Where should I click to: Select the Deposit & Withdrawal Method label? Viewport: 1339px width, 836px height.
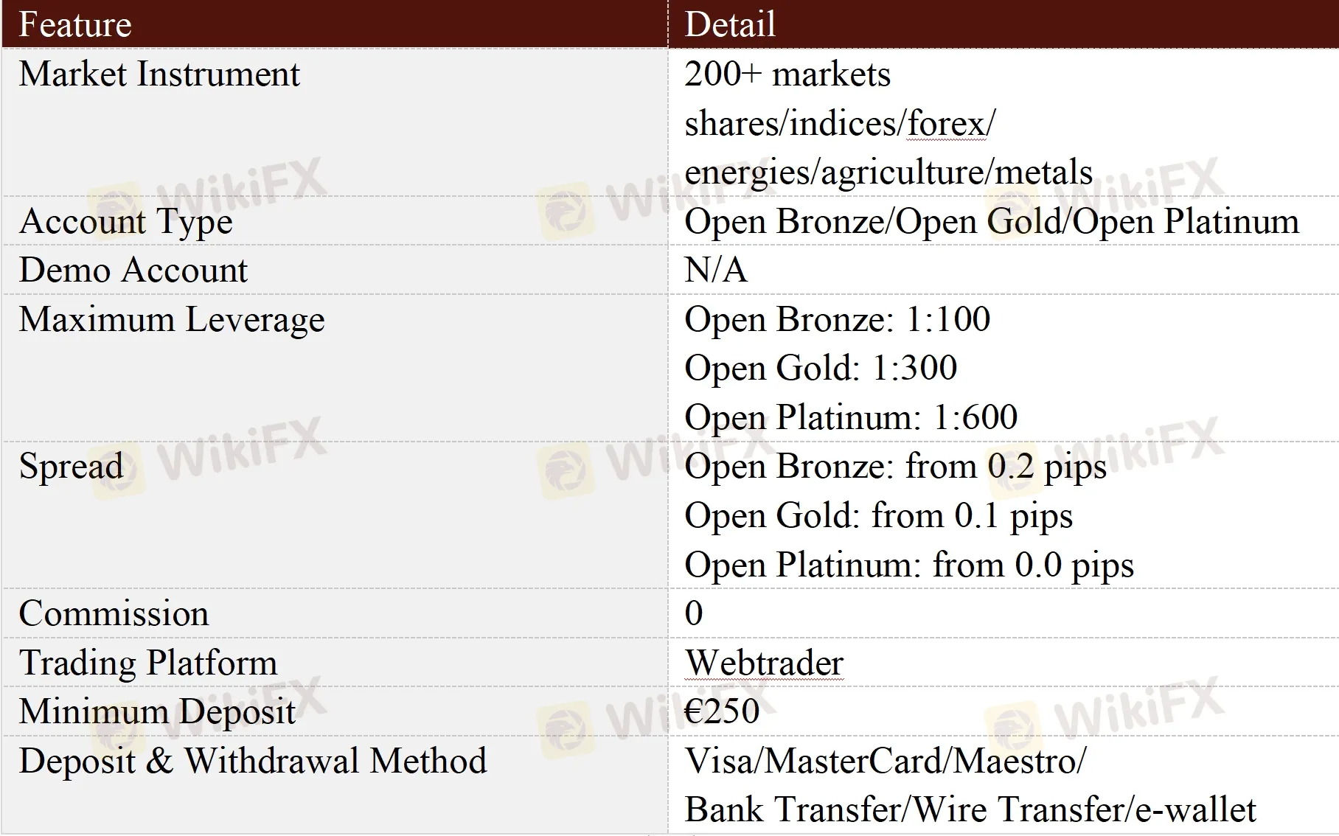click(253, 761)
